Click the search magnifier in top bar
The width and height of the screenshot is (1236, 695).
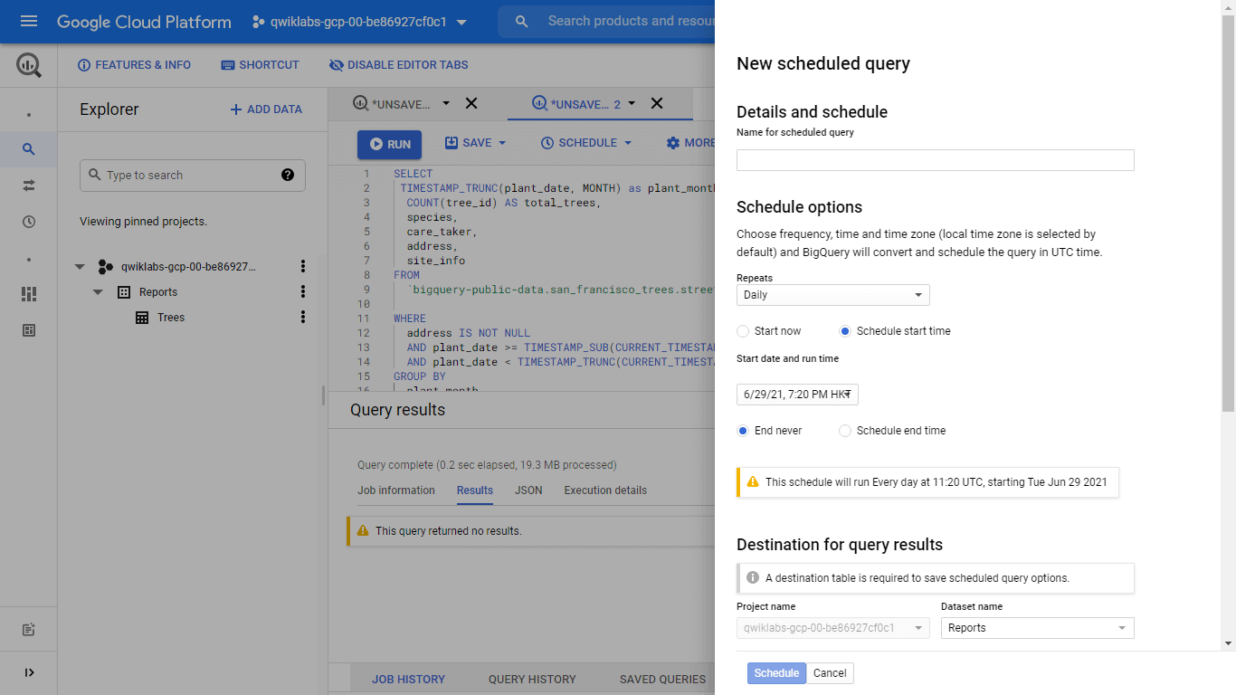pos(521,22)
